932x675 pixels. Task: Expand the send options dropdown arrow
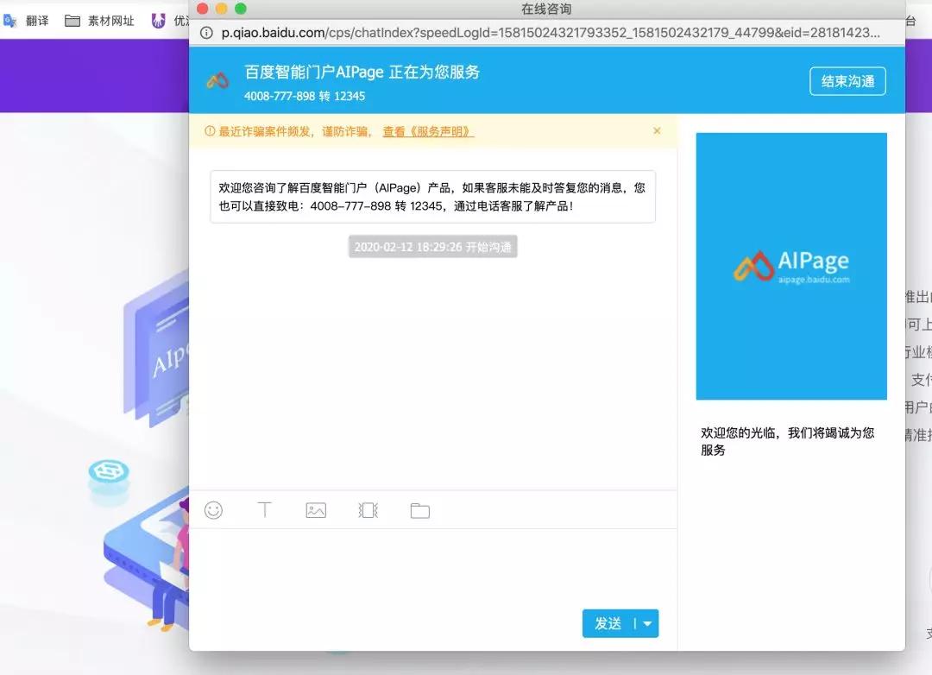tap(647, 623)
